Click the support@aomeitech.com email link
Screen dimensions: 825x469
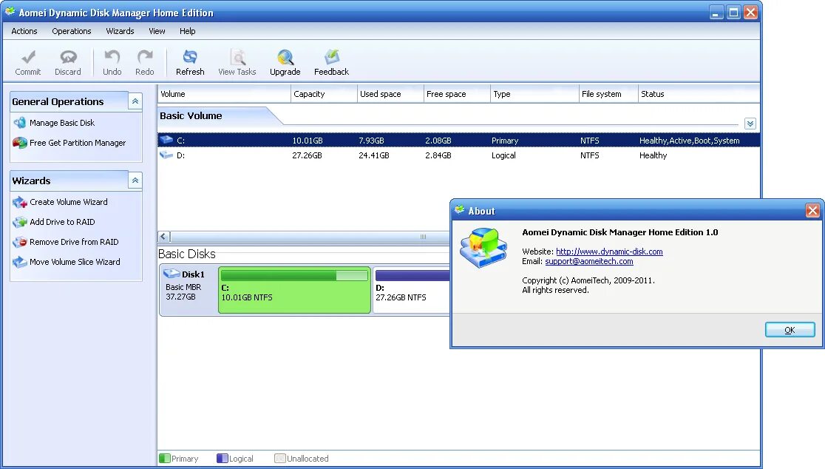588,261
